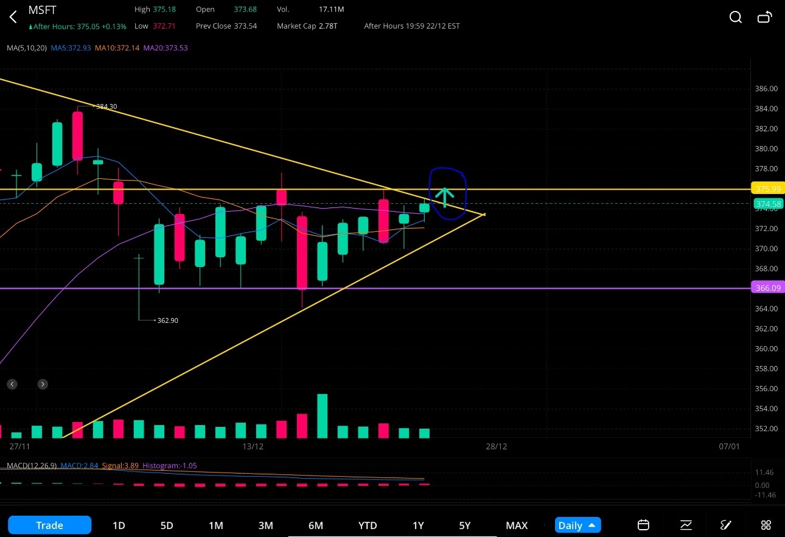The image size is (785, 537).
Task: Tap the Open 373.68 value
Action: click(x=226, y=10)
